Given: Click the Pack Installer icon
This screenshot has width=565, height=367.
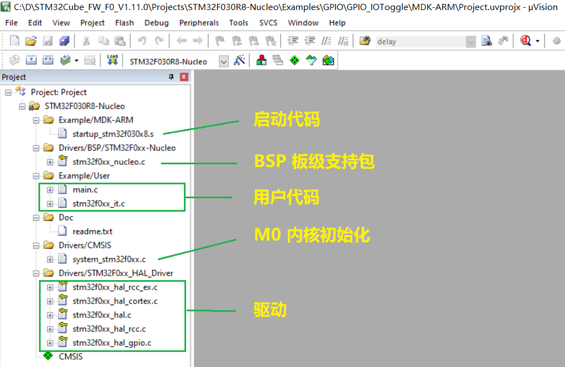Looking at the screenshot, I should coord(328,60).
